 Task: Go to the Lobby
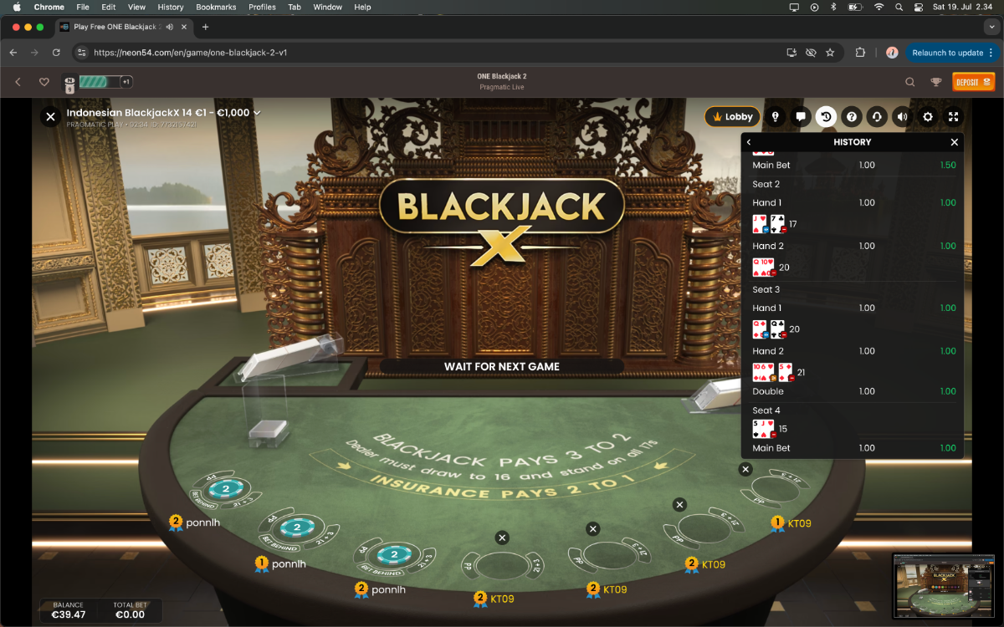click(x=732, y=117)
